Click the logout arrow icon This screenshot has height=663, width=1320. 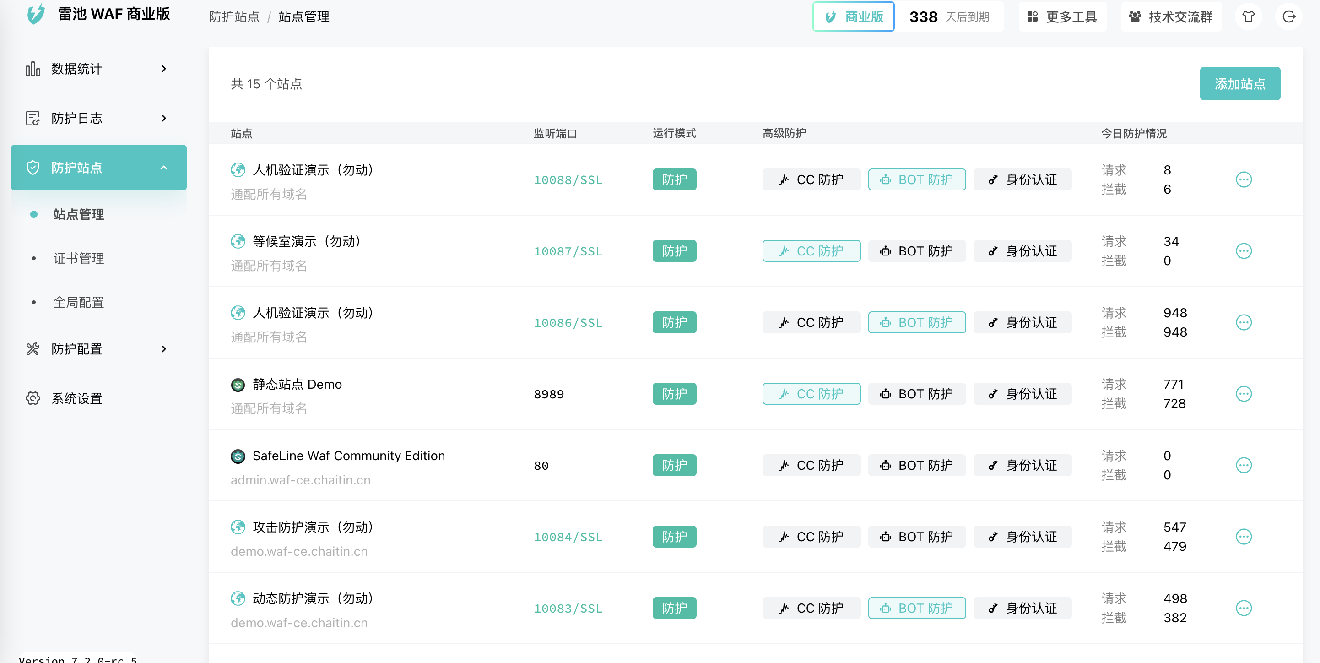[x=1289, y=17]
